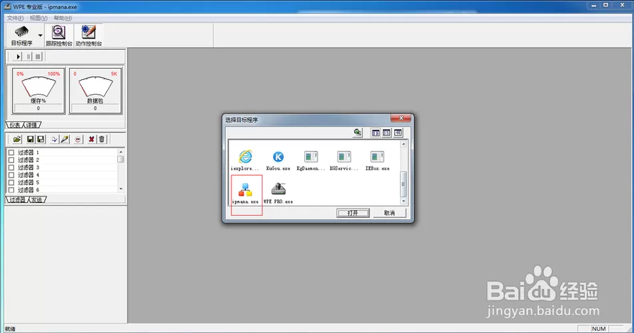The image size is (634, 333).
Task: Select IEBox.exe in the process list
Action: (x=377, y=160)
